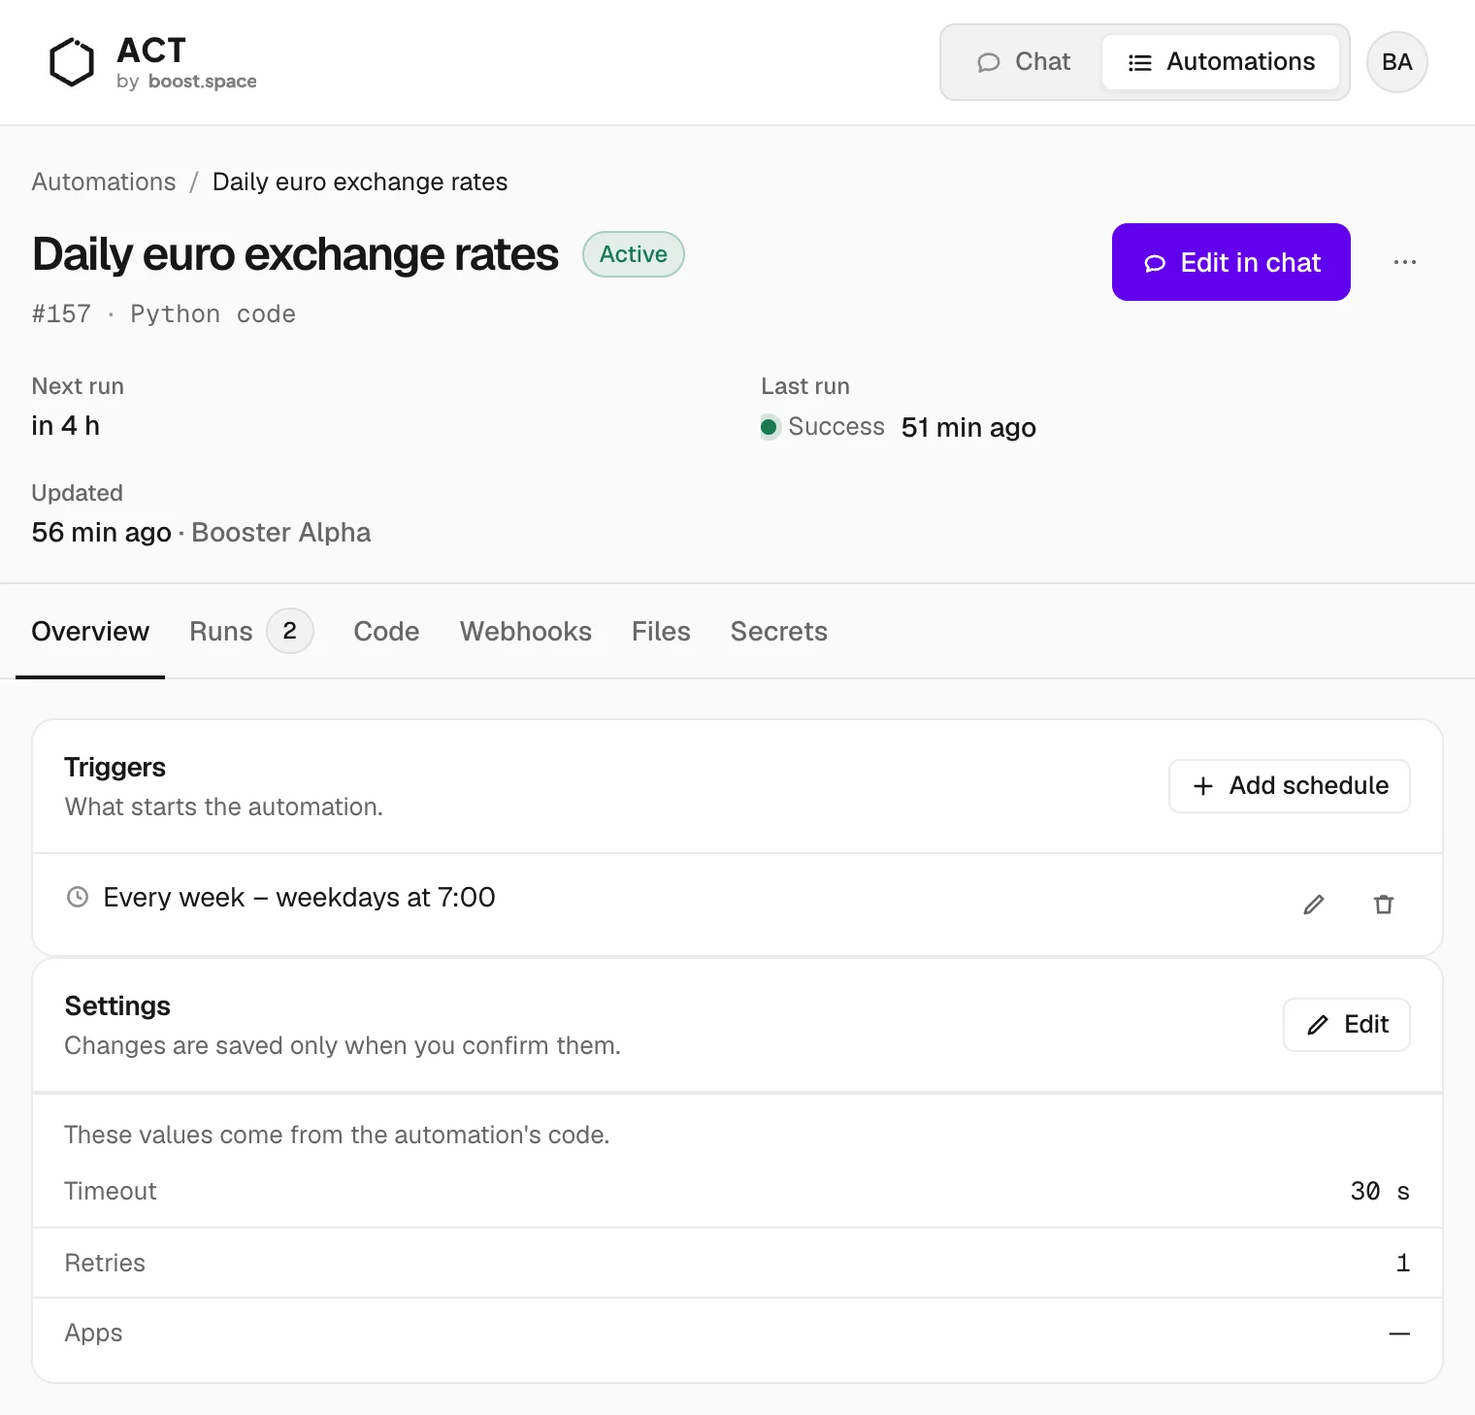
Task: Click the Retries value '1'
Action: coord(1402,1263)
